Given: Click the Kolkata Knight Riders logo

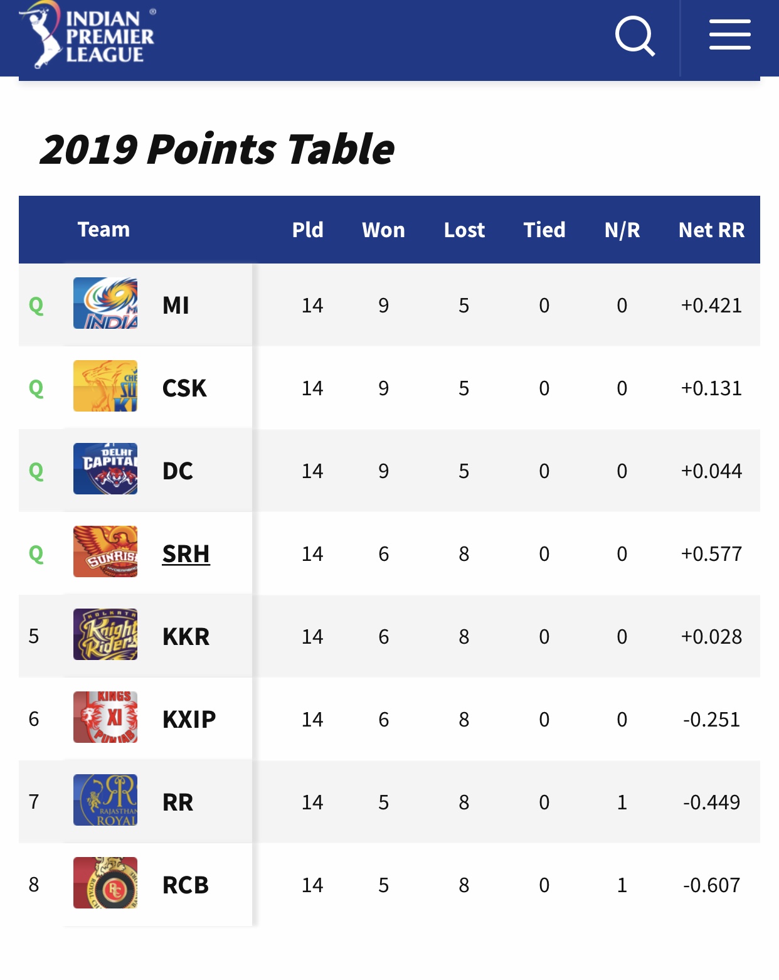Looking at the screenshot, I should click(105, 635).
